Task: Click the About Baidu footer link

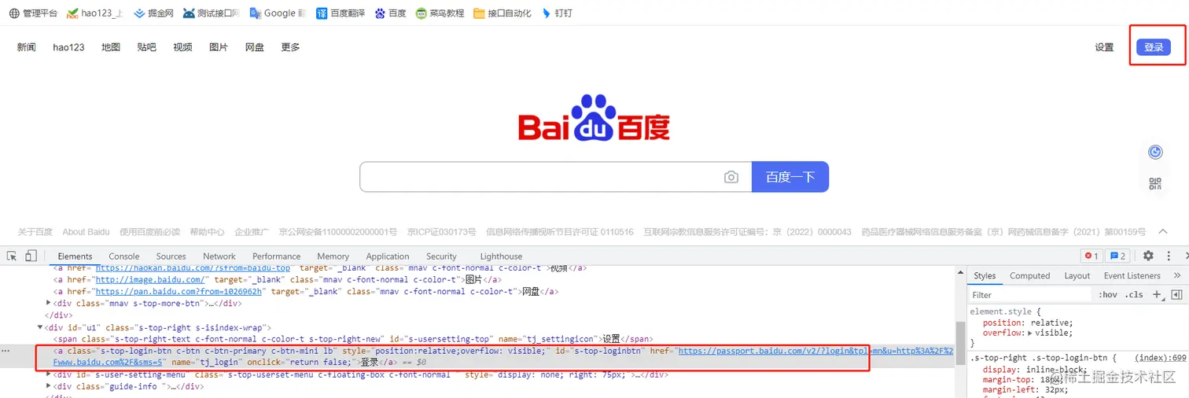Action: (x=87, y=232)
